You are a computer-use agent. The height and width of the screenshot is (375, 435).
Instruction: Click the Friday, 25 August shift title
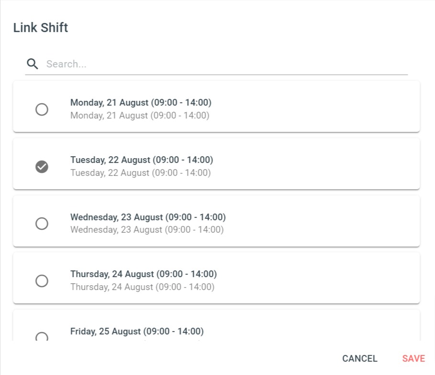click(137, 332)
